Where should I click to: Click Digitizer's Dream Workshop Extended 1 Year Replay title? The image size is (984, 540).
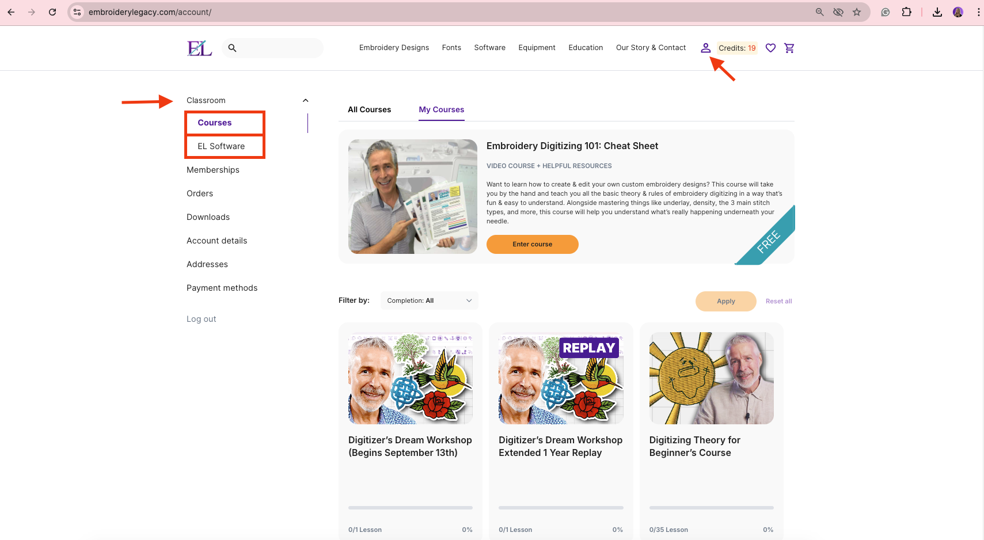[x=560, y=446]
